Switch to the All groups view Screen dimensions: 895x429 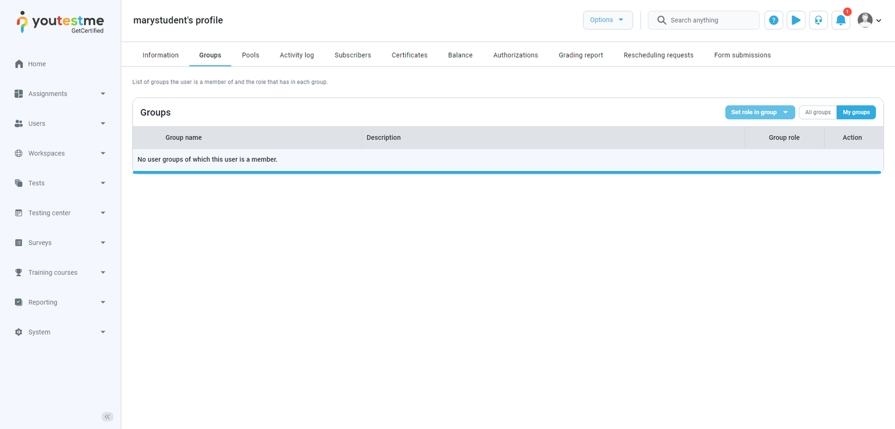pyautogui.click(x=817, y=112)
